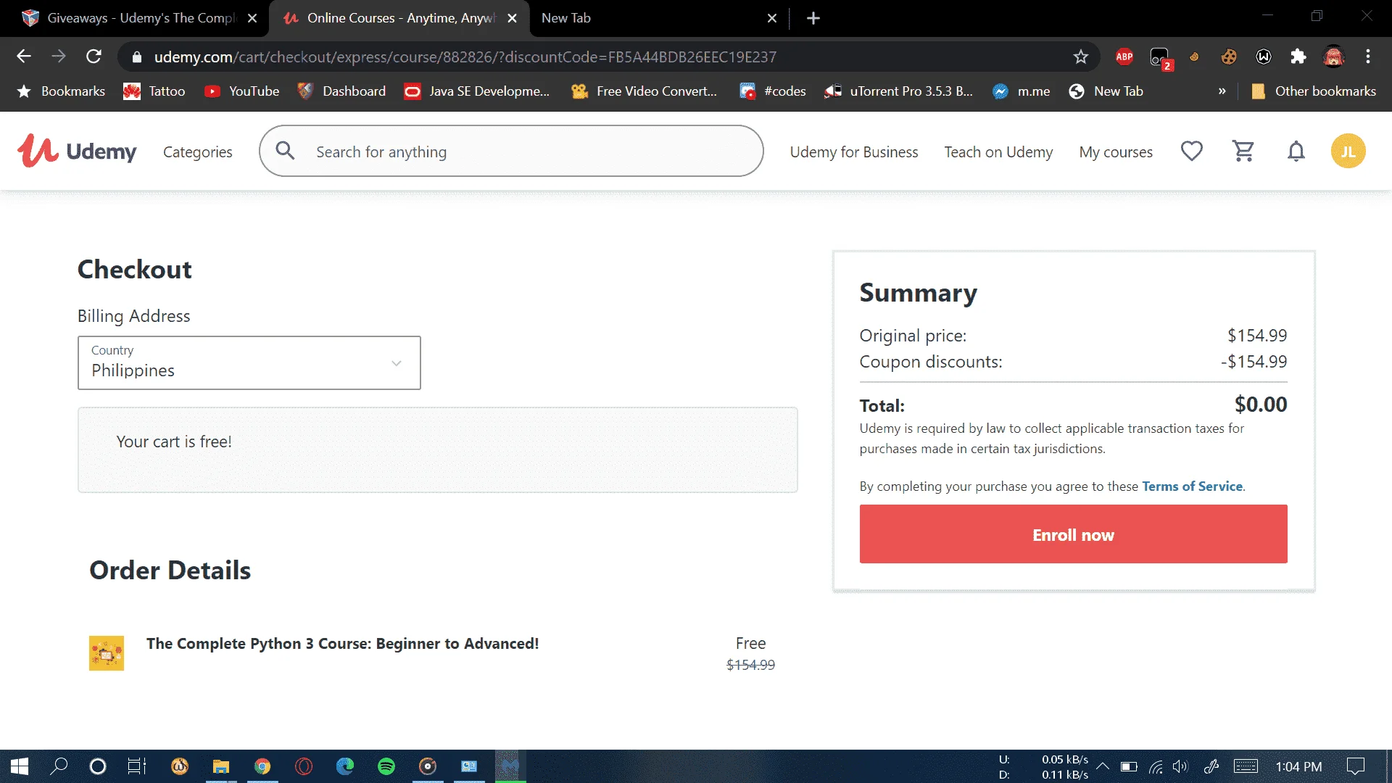Bookmark page with star icon
This screenshot has height=783, width=1392.
1080,57
